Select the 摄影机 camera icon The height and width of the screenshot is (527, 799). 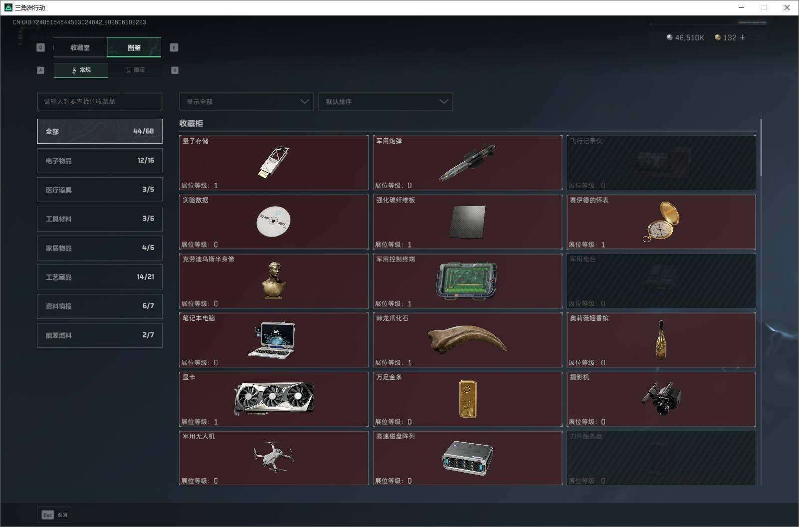(x=661, y=398)
